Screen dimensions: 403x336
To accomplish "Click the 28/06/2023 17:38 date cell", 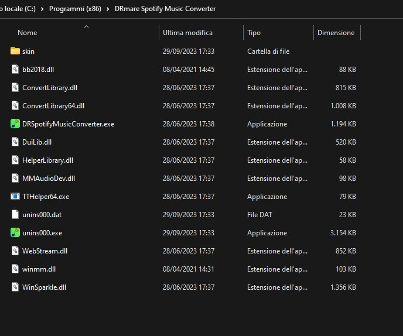I will (x=189, y=124).
